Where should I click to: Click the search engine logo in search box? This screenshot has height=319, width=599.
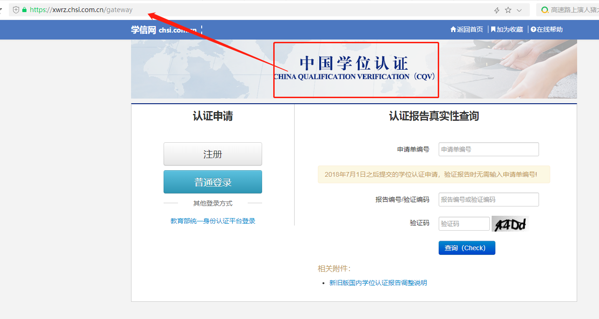point(545,10)
